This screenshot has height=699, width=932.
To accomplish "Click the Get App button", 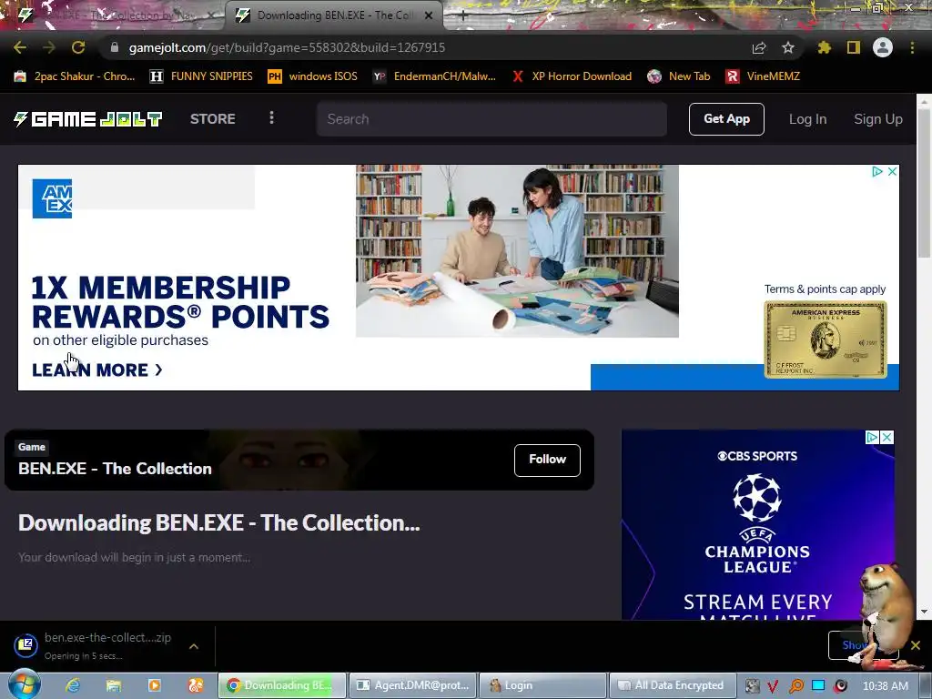I will [726, 119].
